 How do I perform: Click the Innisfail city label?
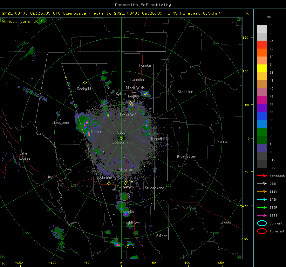128,115
